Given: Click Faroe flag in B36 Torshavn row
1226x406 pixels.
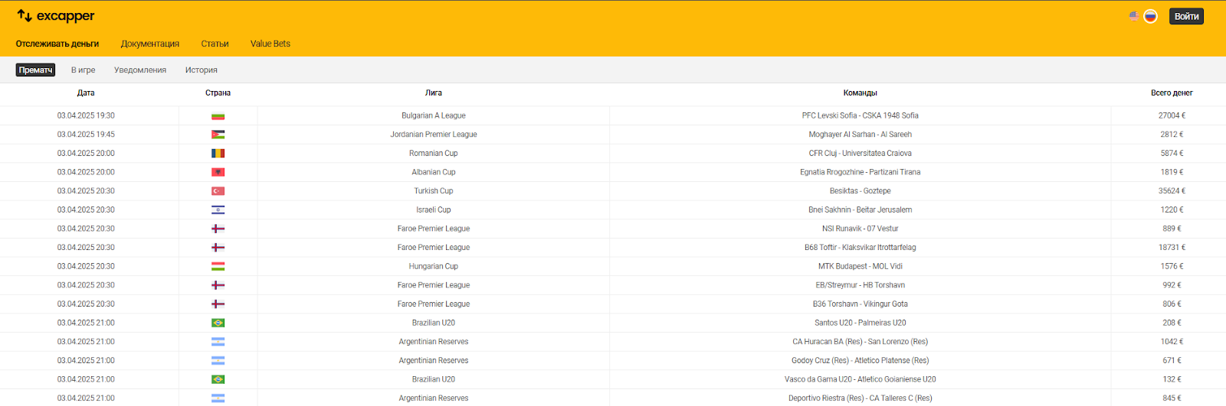Looking at the screenshot, I should (x=218, y=304).
